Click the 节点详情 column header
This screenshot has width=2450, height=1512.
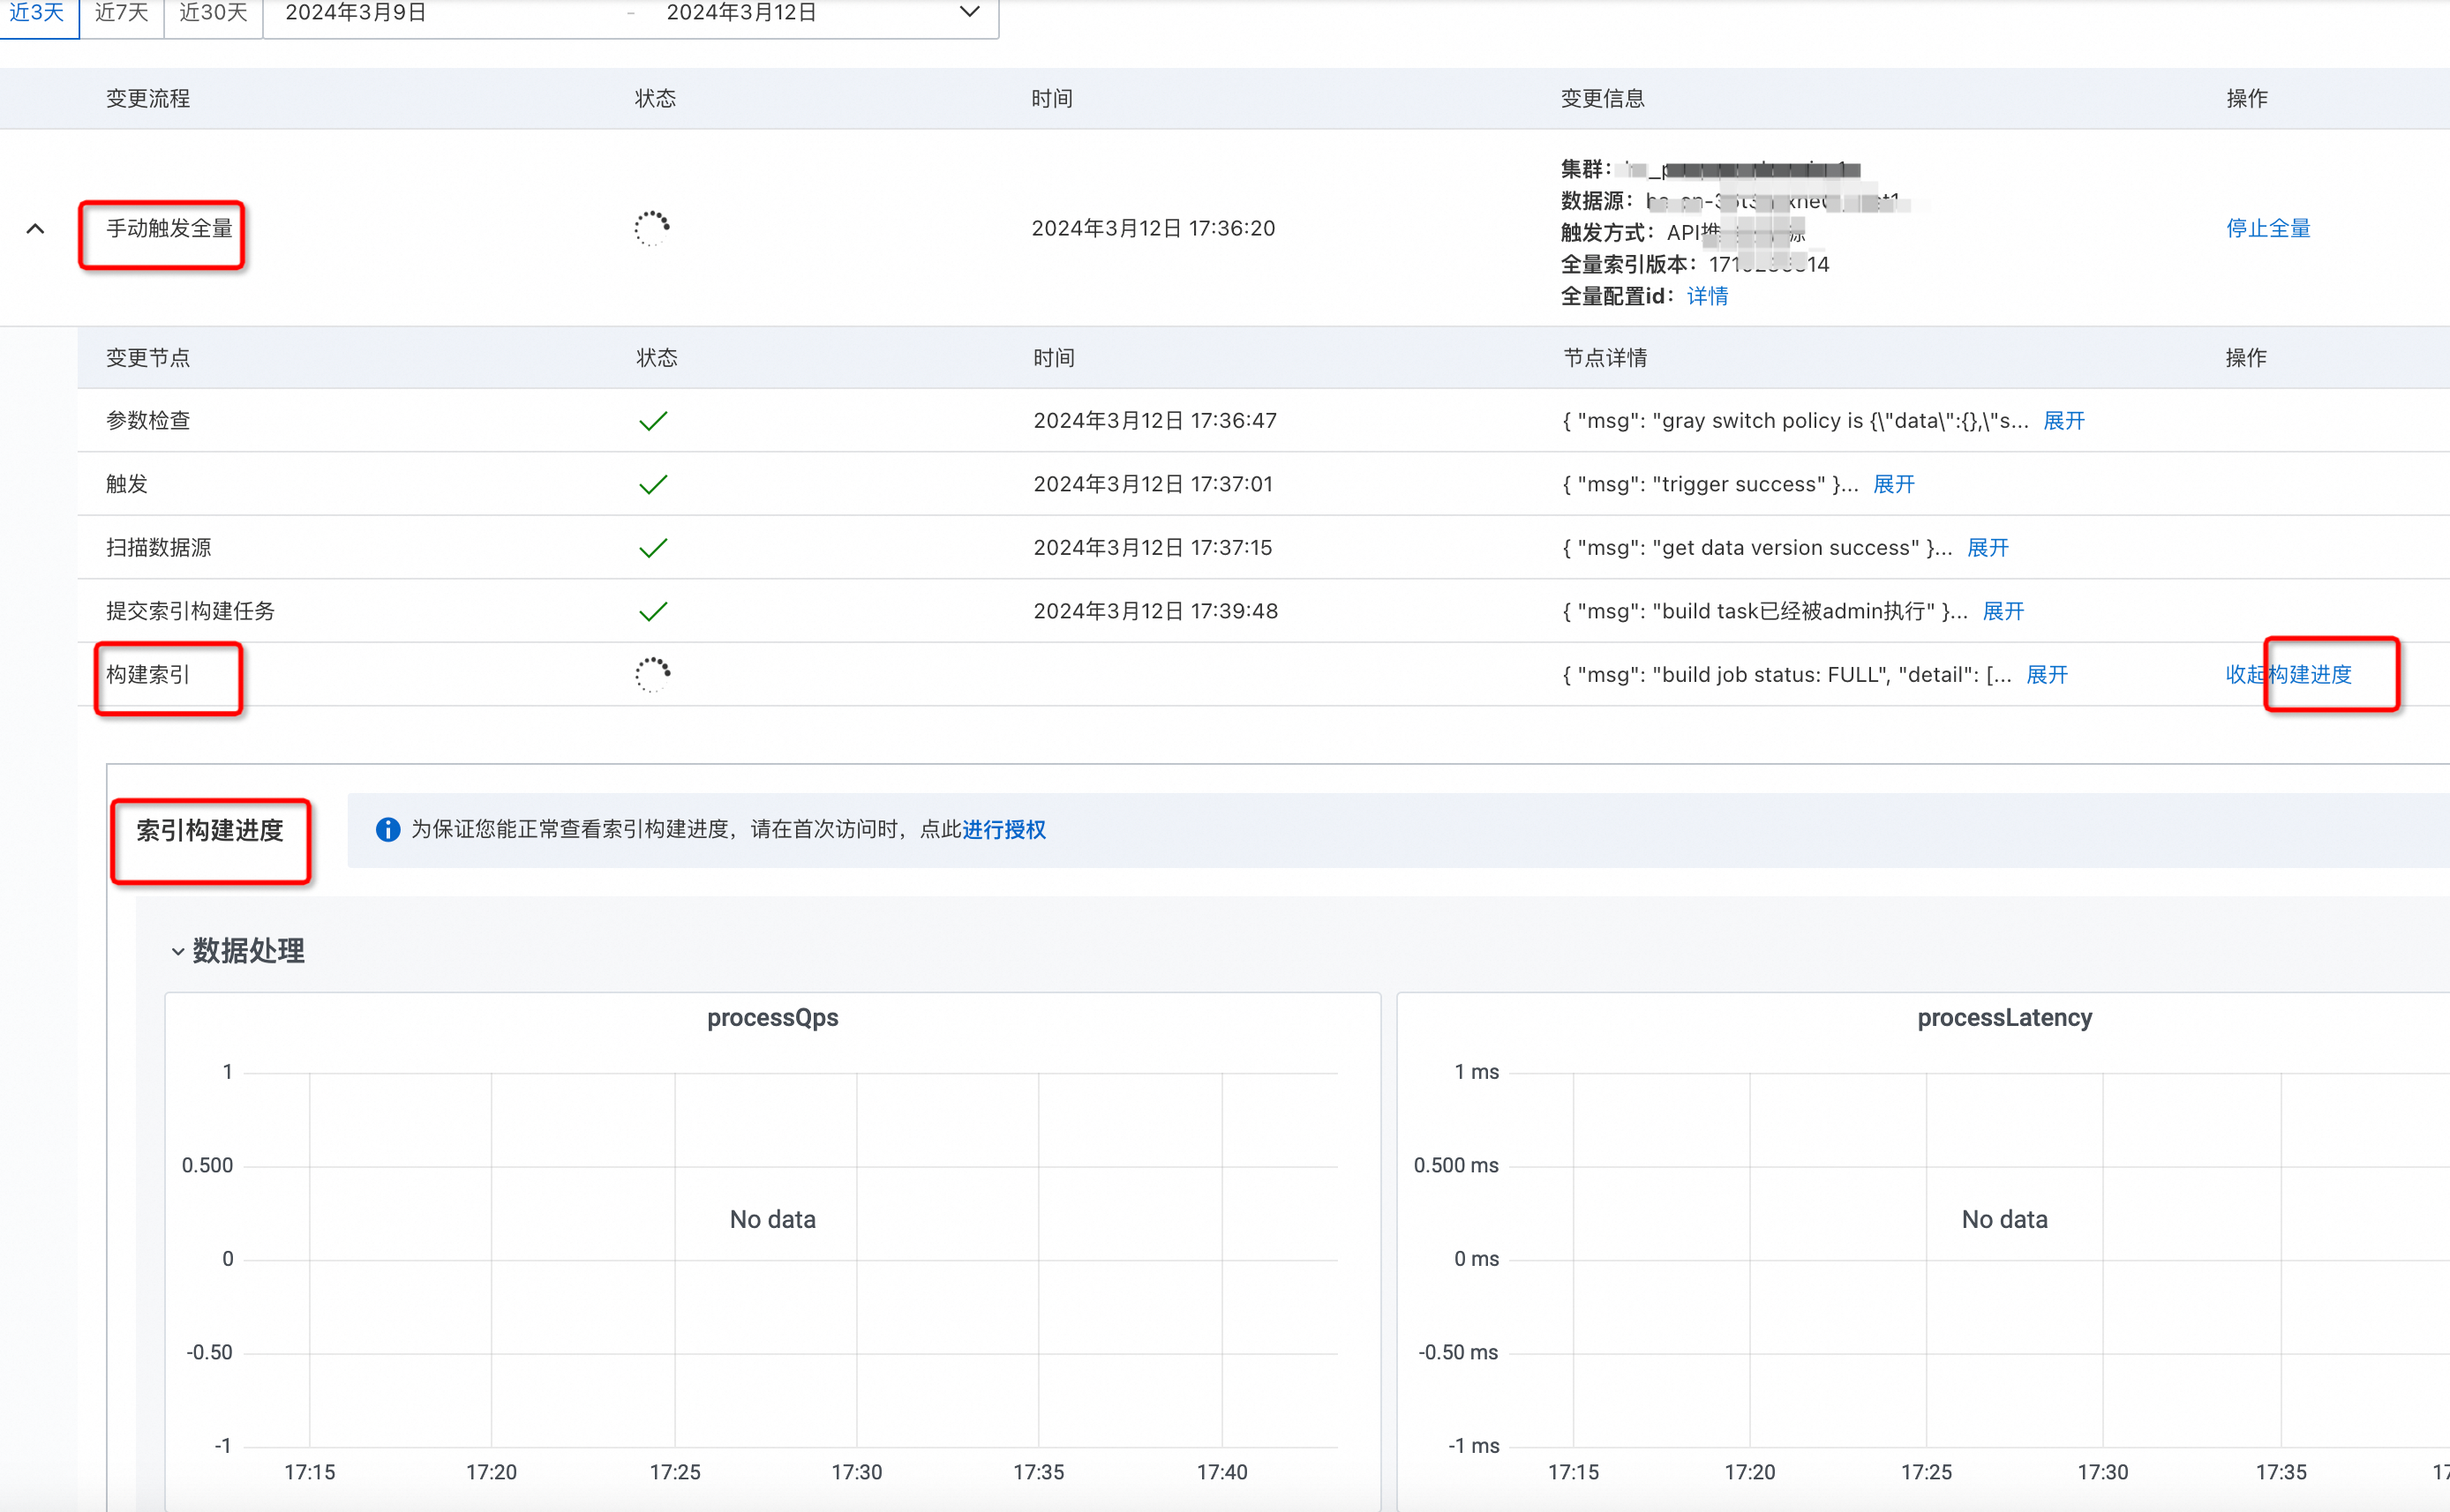[1605, 358]
